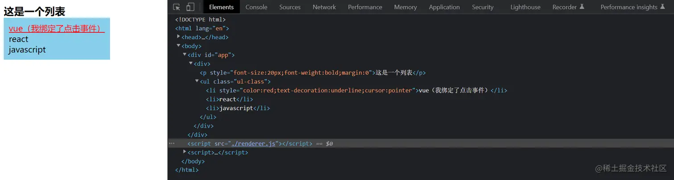Go to the Sources tab
Screen dimensions: 674x180
(290, 7)
